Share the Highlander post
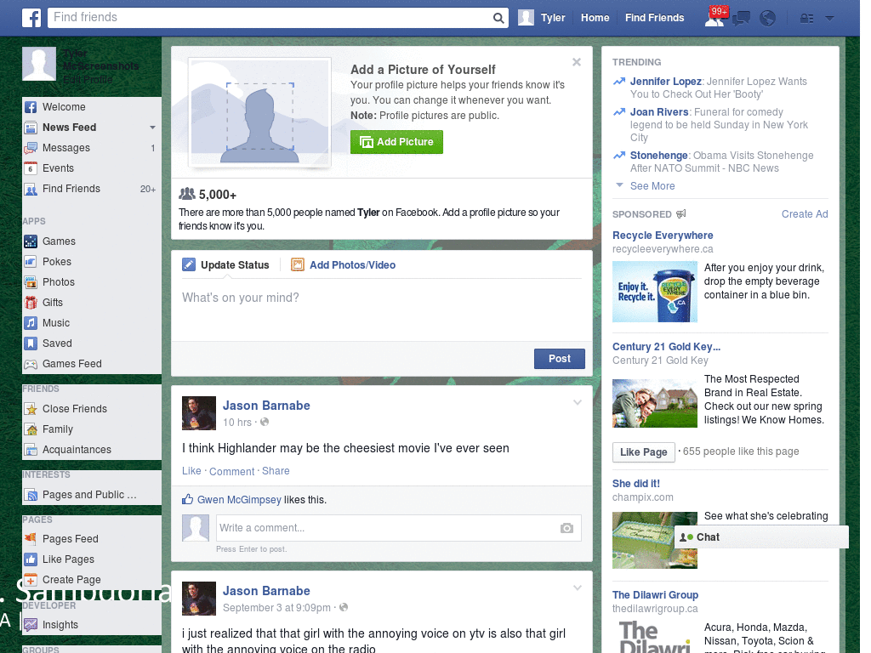871x653 pixels. click(x=276, y=471)
